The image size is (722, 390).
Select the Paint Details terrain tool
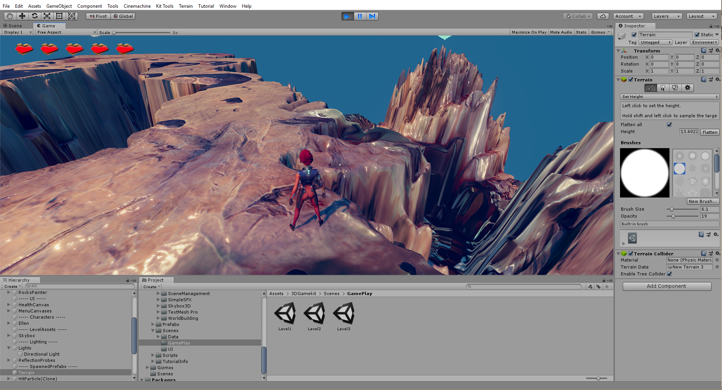(675, 88)
